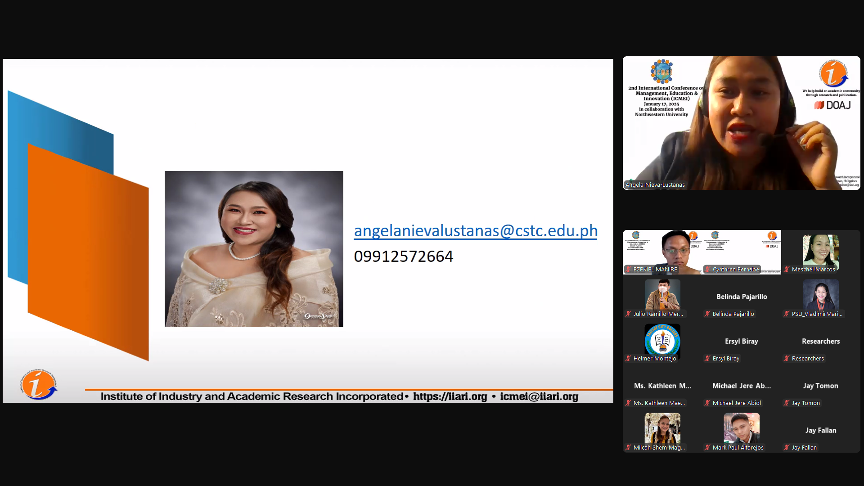Viewport: 864px width, 486px height.
Task: Click muted mic icon beside Researchers label
Action: pos(787,359)
